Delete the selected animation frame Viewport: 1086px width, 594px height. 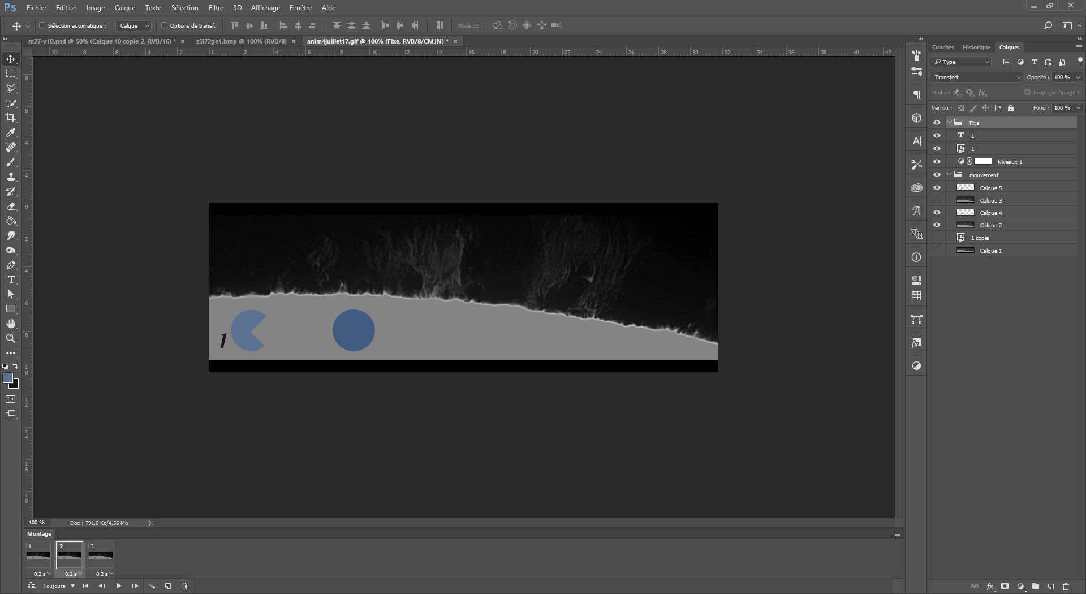(x=184, y=586)
